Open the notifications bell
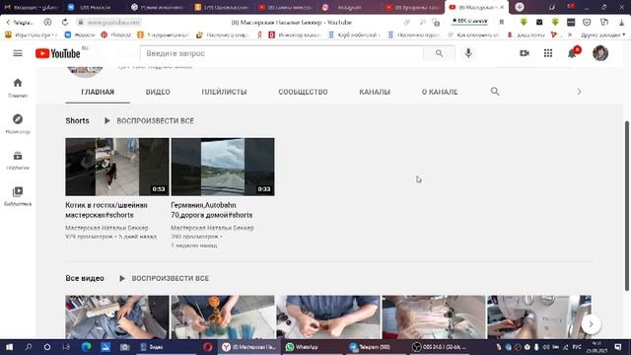This screenshot has width=631, height=355. click(572, 53)
